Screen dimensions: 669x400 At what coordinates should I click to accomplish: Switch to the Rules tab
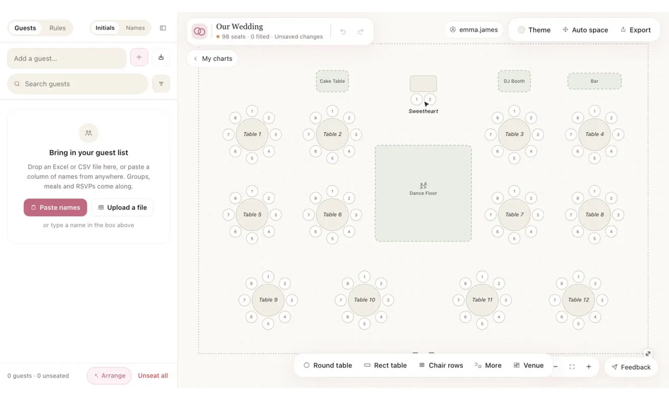click(x=57, y=28)
